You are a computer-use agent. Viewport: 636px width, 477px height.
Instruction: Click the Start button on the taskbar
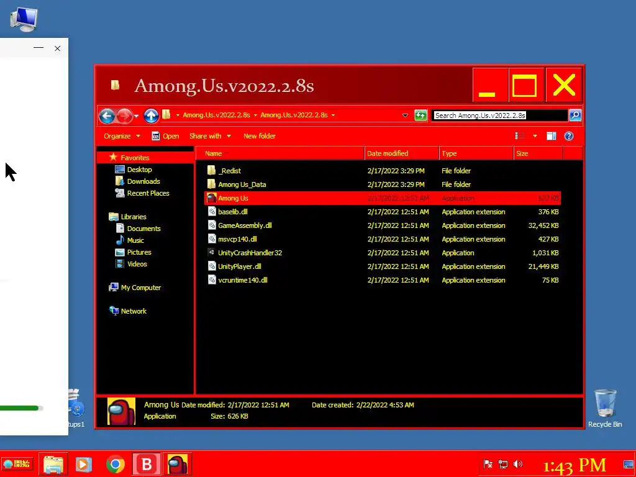[x=17, y=463]
